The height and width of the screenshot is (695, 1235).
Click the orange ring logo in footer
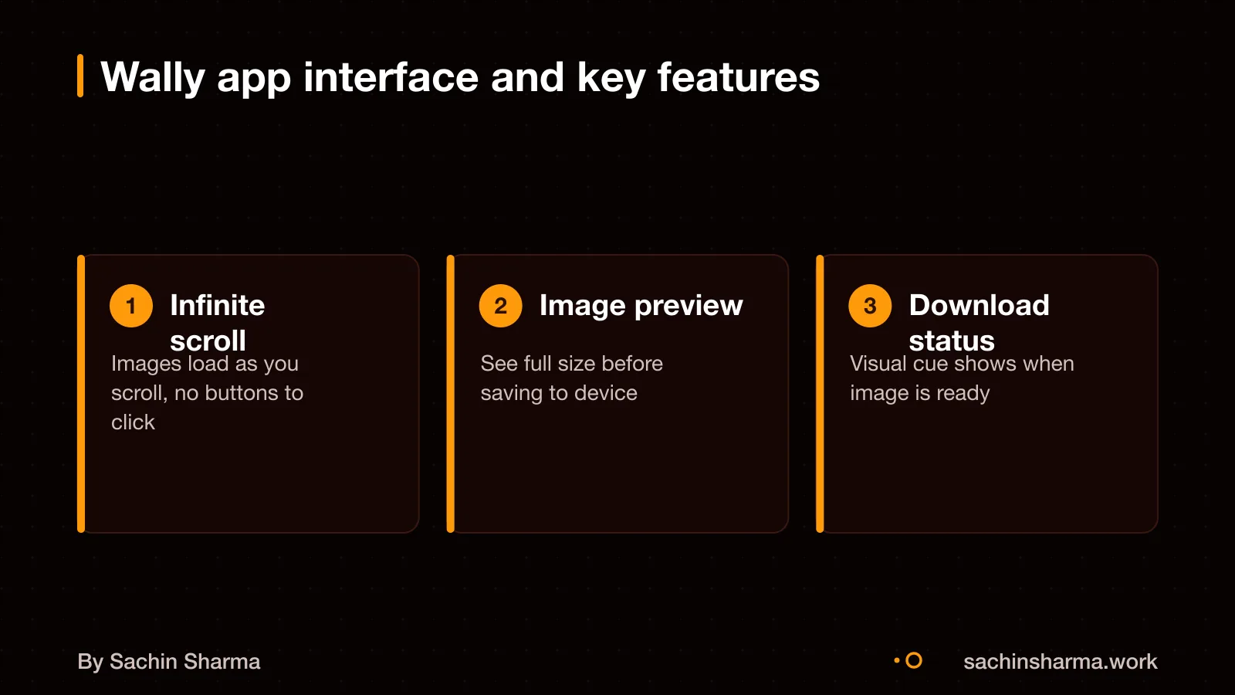(x=913, y=660)
